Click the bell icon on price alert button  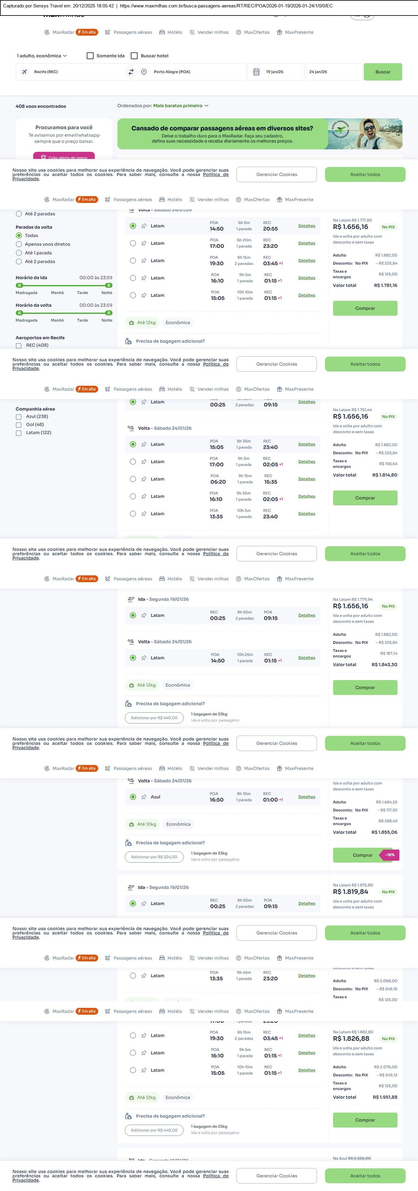coord(43,157)
